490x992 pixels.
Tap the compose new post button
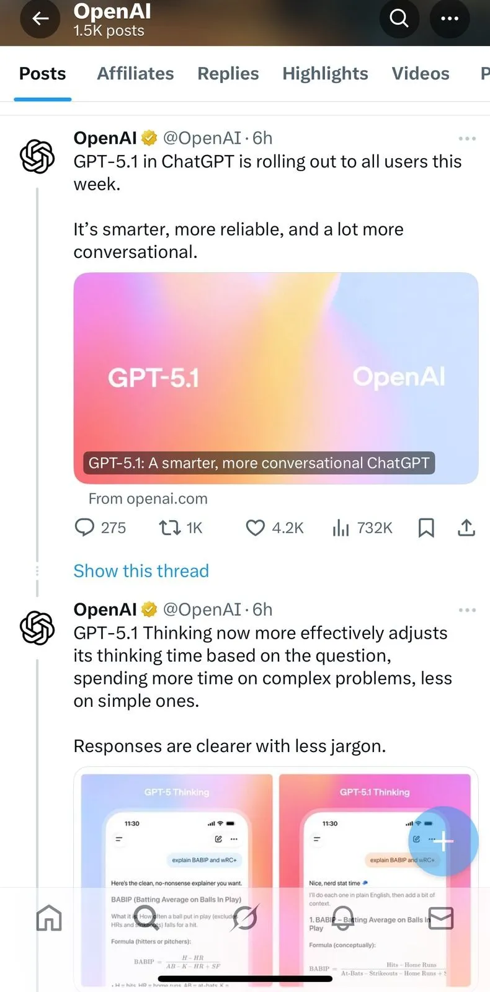(x=443, y=841)
